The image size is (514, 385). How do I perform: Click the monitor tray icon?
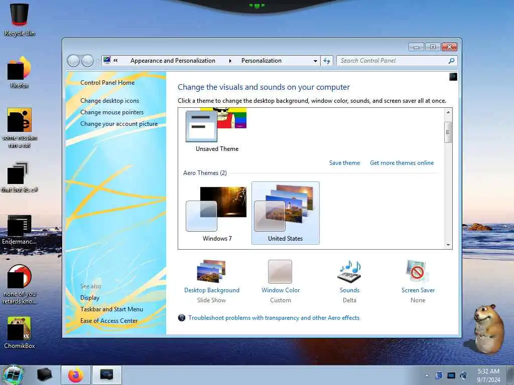[451, 375]
